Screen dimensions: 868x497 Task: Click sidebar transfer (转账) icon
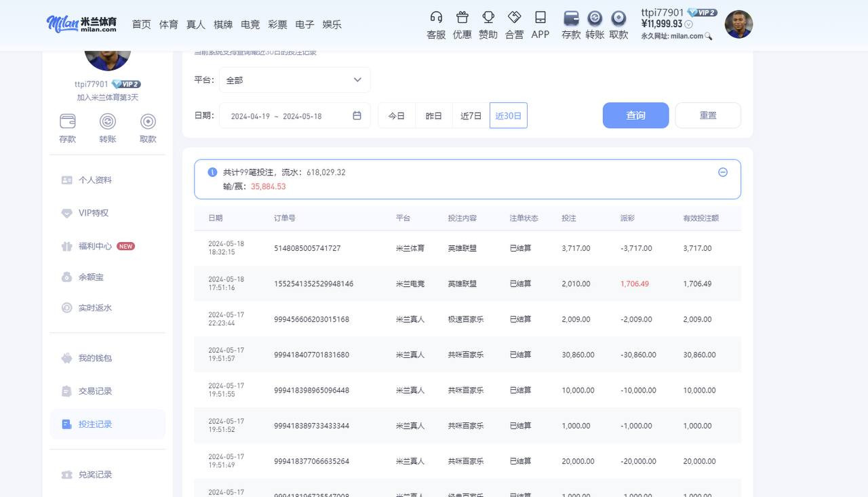point(108,121)
